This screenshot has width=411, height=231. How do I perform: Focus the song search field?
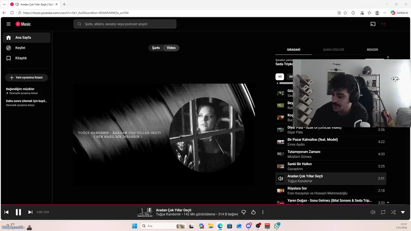point(125,24)
